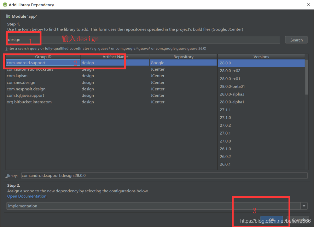Click JCenter cell in com.lapism row
This screenshot has width=314, height=227.
(x=183, y=76)
